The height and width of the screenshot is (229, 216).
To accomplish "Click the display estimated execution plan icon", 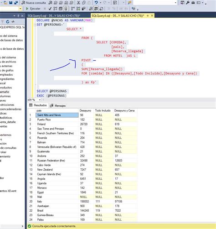I will 55,9.
